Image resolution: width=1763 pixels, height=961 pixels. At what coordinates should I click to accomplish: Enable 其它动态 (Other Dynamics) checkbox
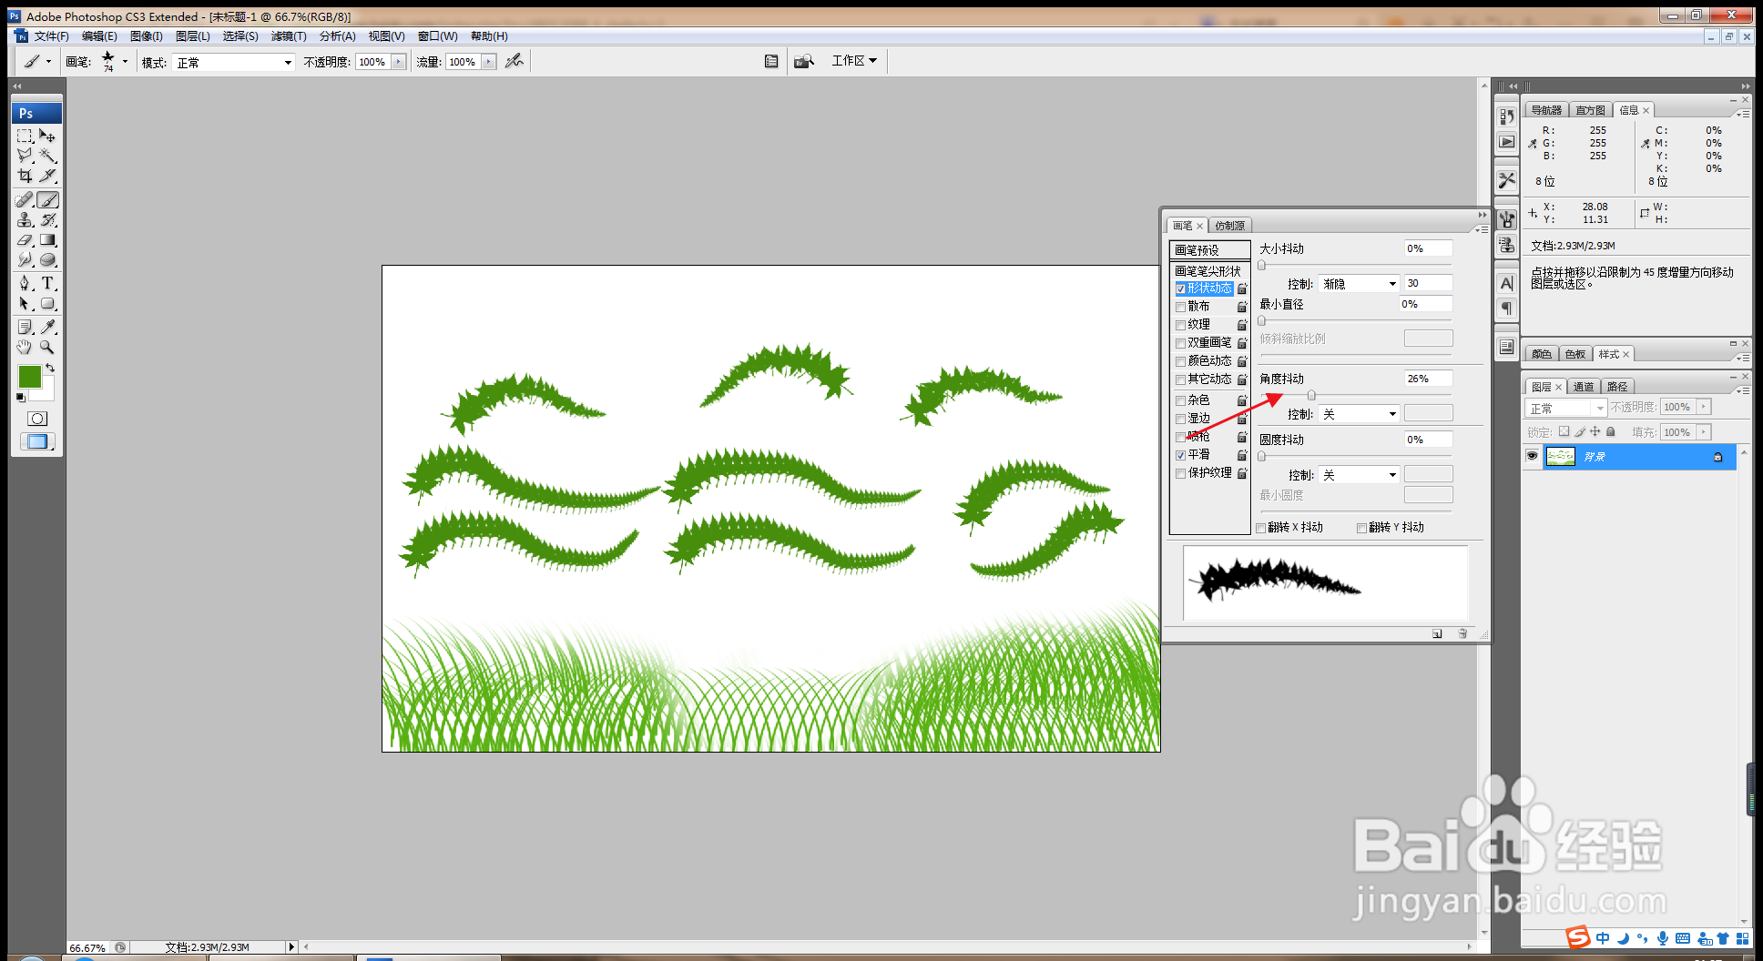(x=1181, y=380)
